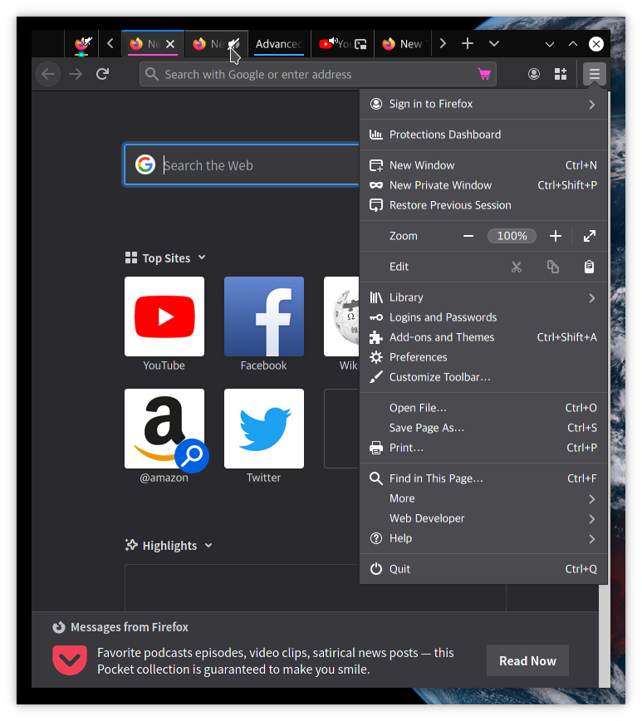Open Preferences from the menu
This screenshot has width=642, height=721.
pyautogui.click(x=483, y=357)
